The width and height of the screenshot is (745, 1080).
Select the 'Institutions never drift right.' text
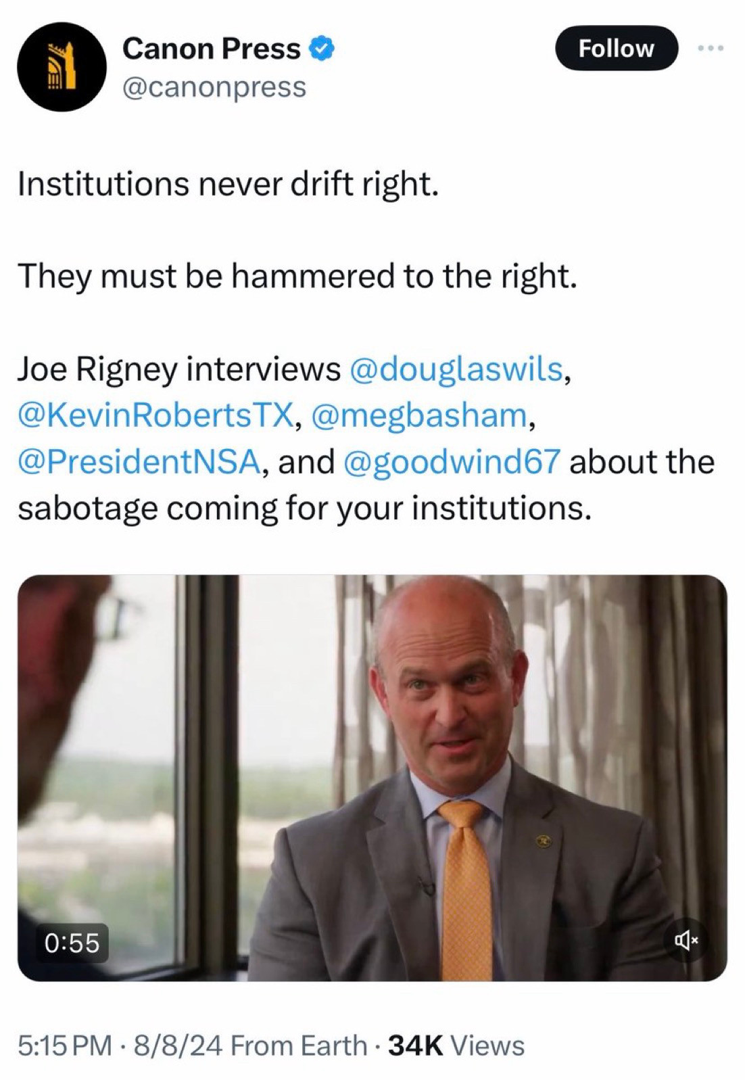pyautogui.click(x=229, y=184)
